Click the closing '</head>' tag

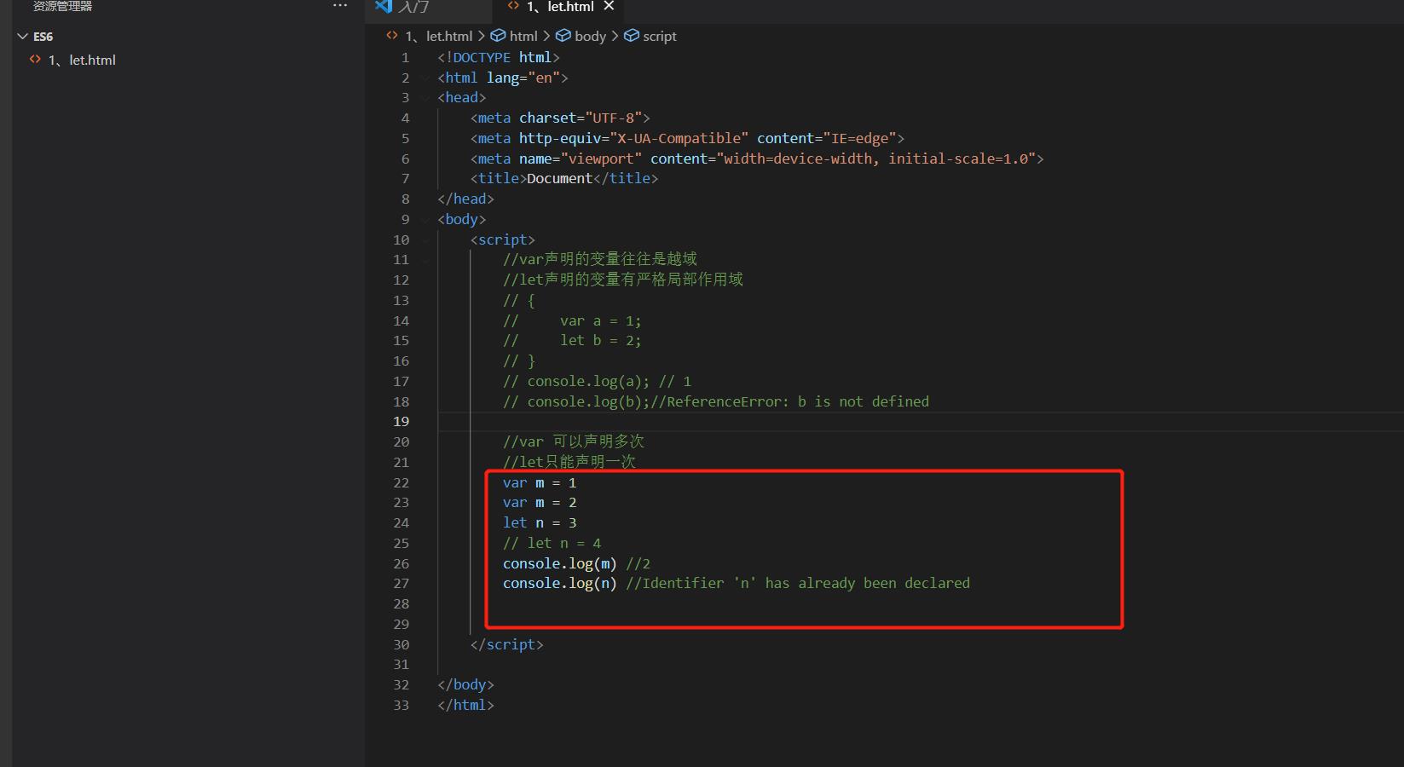465,199
